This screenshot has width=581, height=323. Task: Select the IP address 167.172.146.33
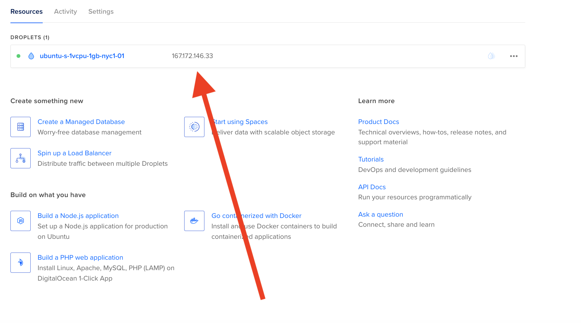(192, 56)
